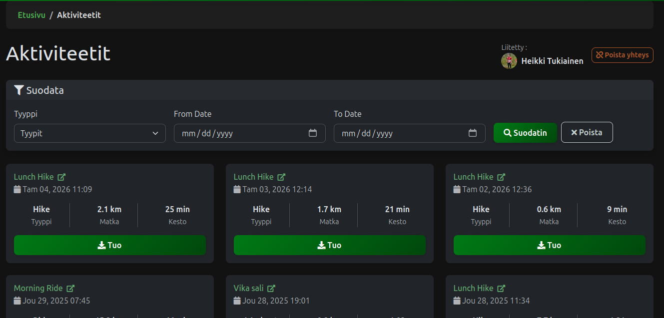Viewport: 664px width, 318px height.
Task: Open external link icon beside Vika sali
Action: tap(271, 288)
